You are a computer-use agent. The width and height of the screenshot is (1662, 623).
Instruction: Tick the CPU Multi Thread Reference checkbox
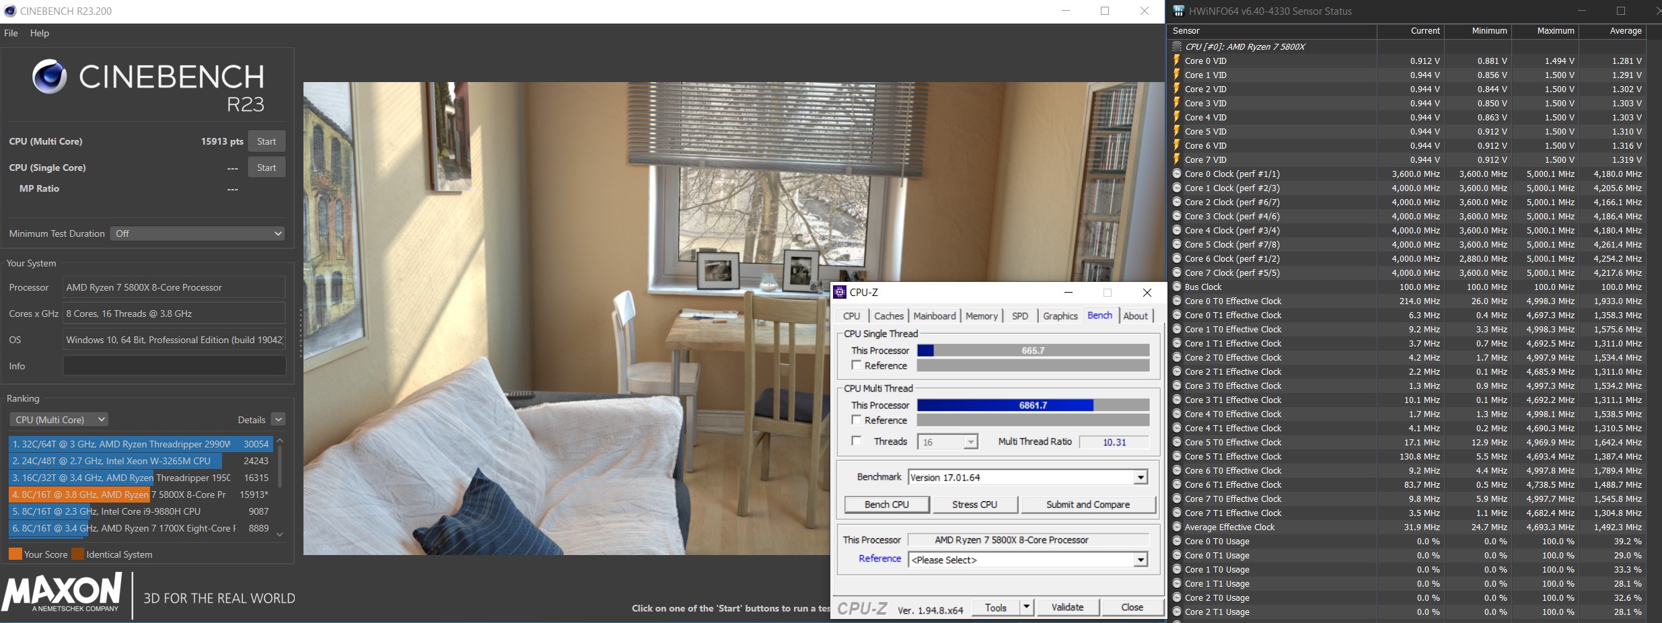point(857,420)
